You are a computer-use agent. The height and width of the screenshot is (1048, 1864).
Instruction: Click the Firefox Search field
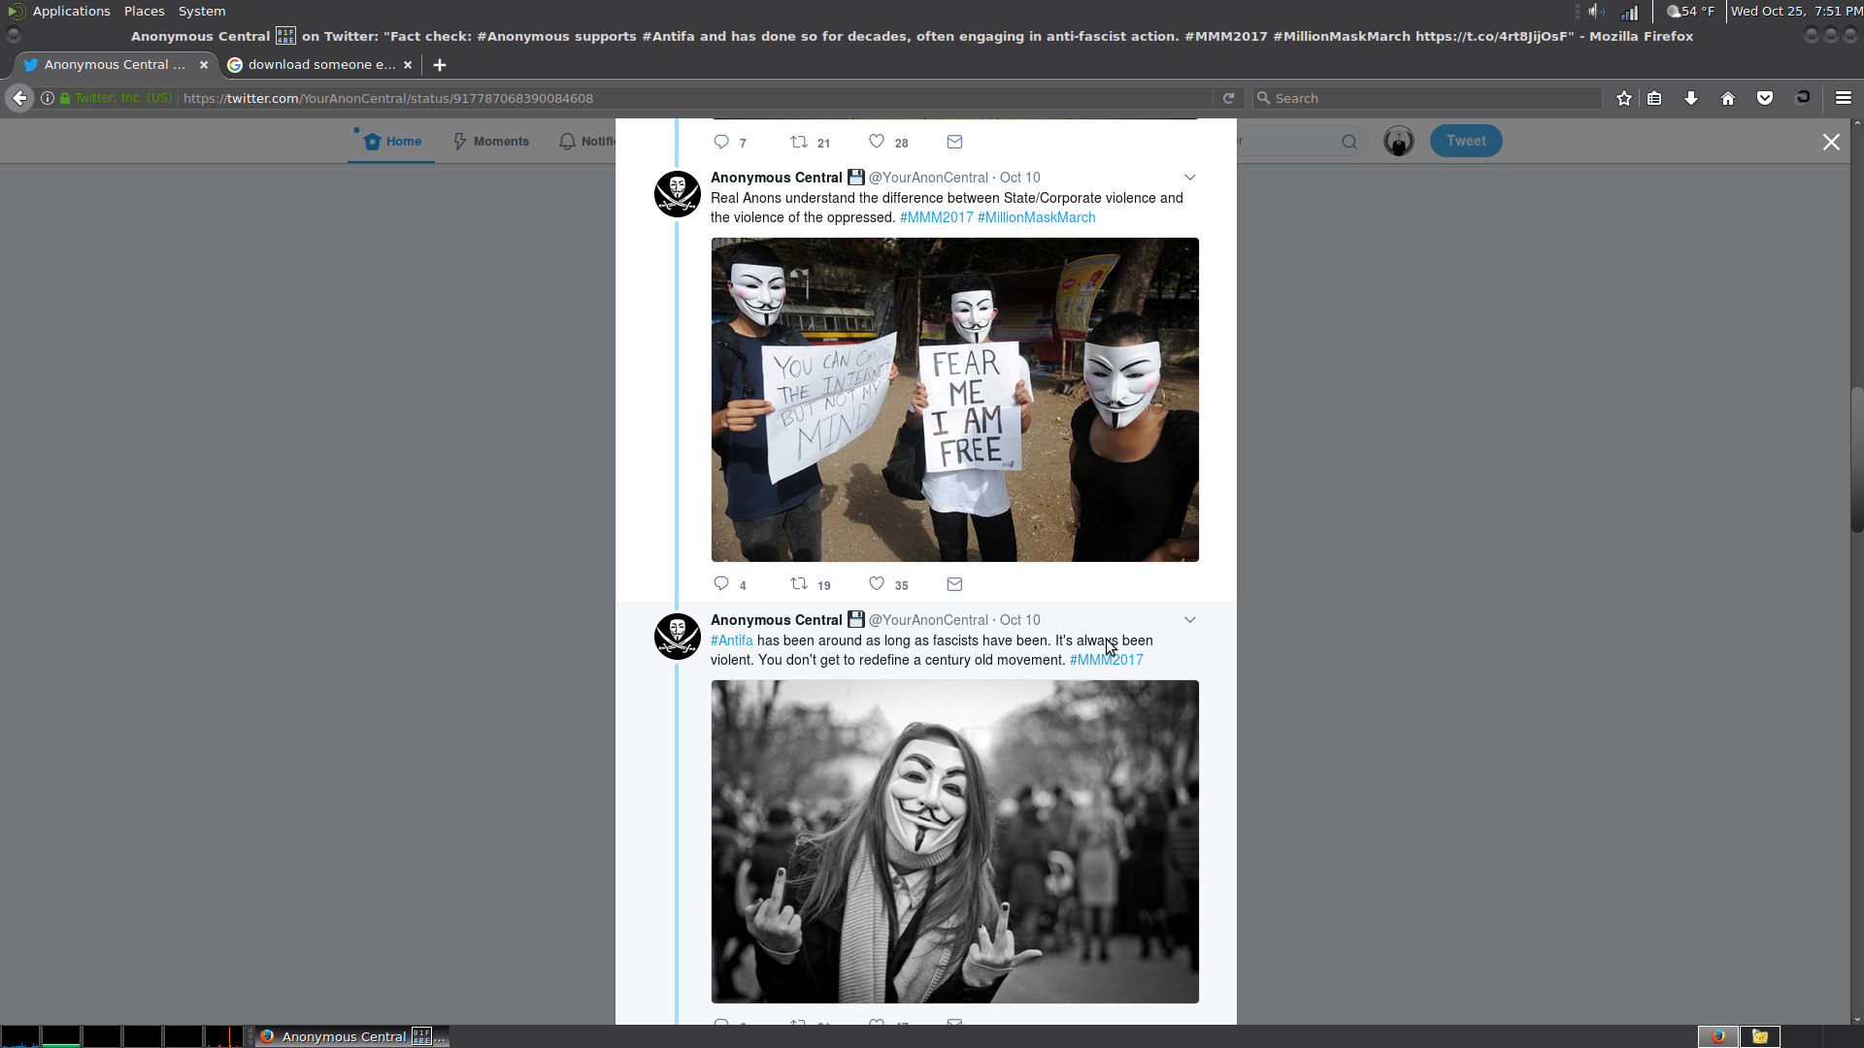[1427, 98]
